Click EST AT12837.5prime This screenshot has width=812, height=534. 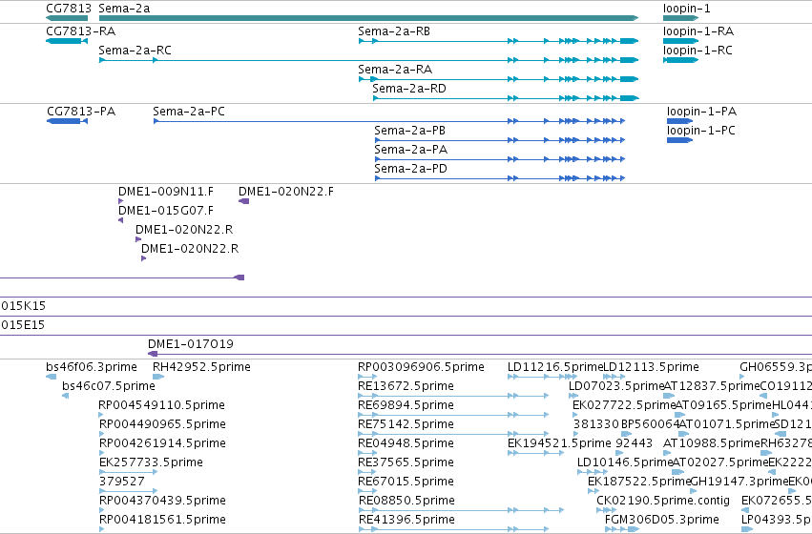coord(712,386)
